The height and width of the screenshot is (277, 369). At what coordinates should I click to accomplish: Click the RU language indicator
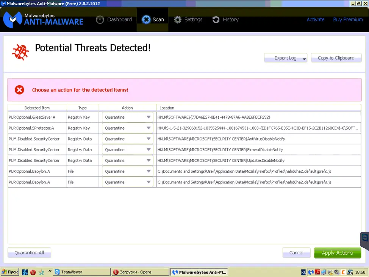[x=303, y=272]
